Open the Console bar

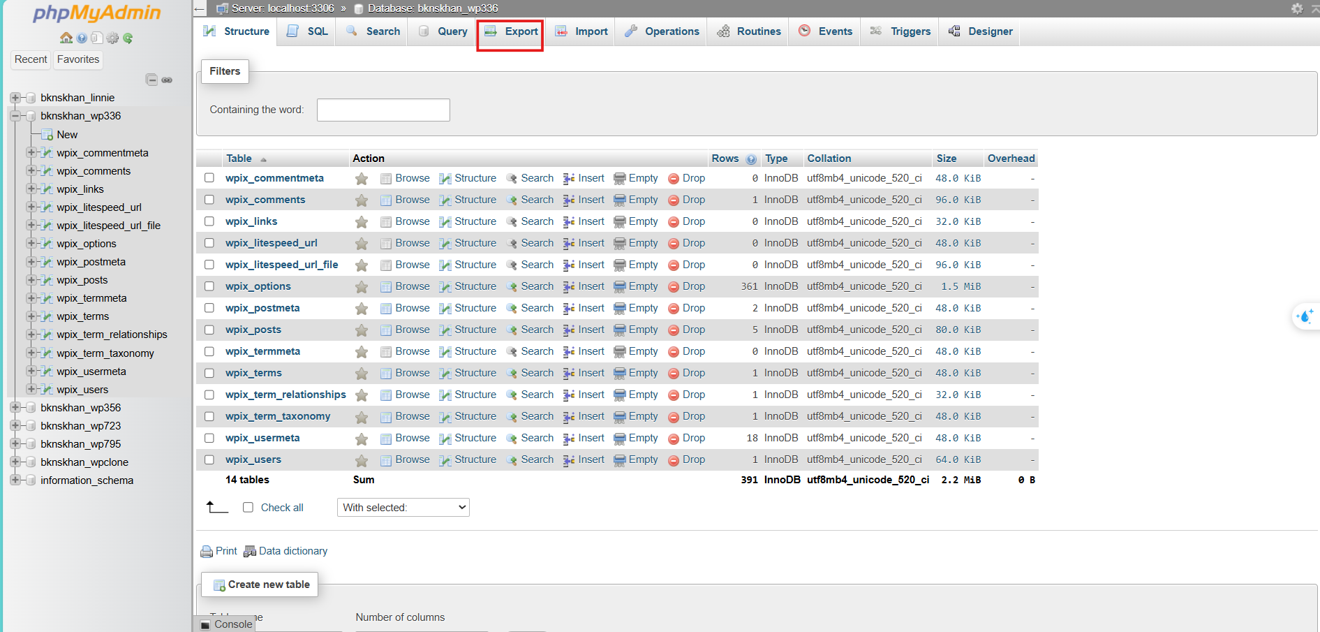(226, 624)
